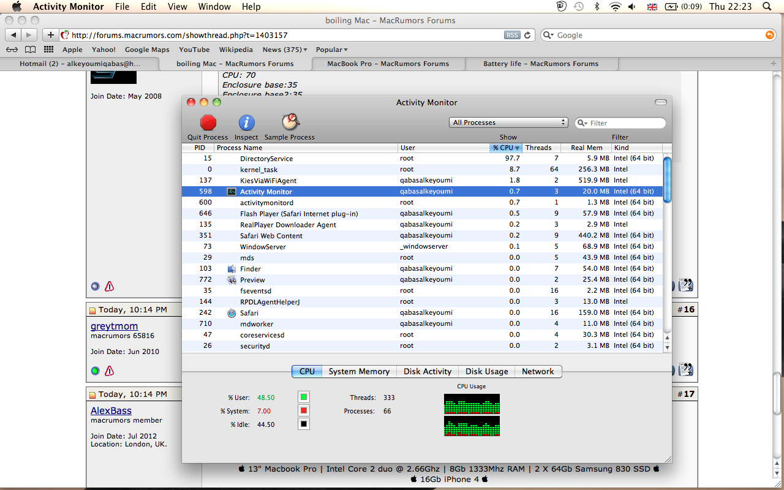Image resolution: width=784 pixels, height=490 pixels.
Task: Click the Time Machine menu bar icon
Action: pos(579,7)
